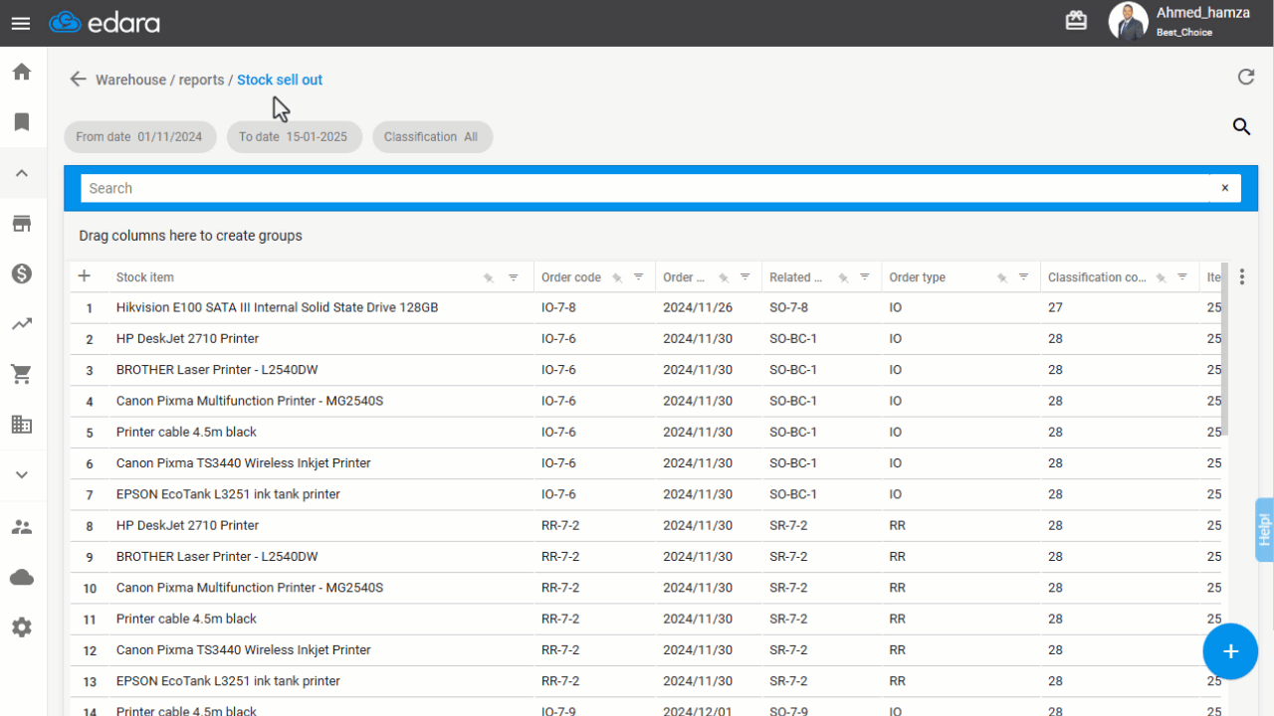Open the To date filter chip
1274x716 pixels.
[294, 137]
